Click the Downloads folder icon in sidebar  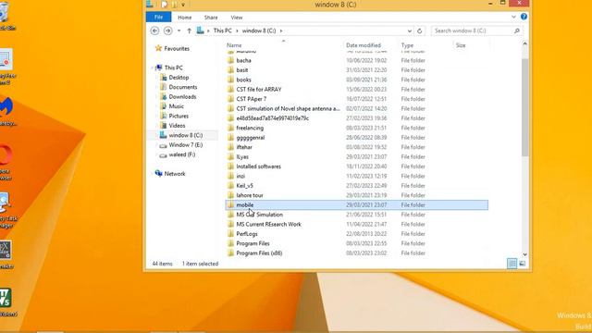tap(164, 96)
